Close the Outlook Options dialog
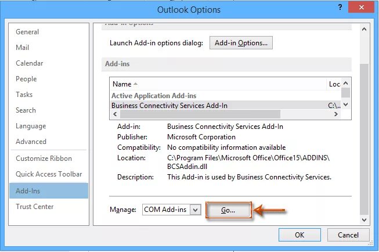The width and height of the screenshot is (379, 252). (362, 7)
